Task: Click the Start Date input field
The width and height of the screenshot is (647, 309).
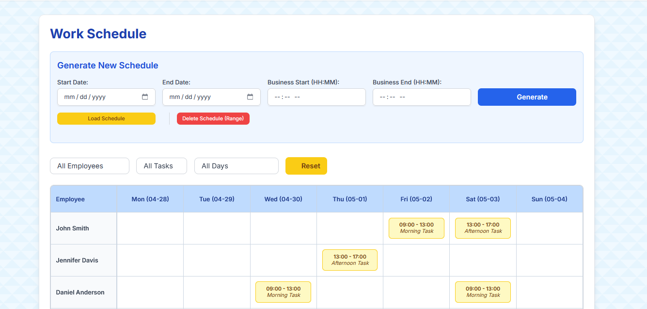Action: click(106, 97)
